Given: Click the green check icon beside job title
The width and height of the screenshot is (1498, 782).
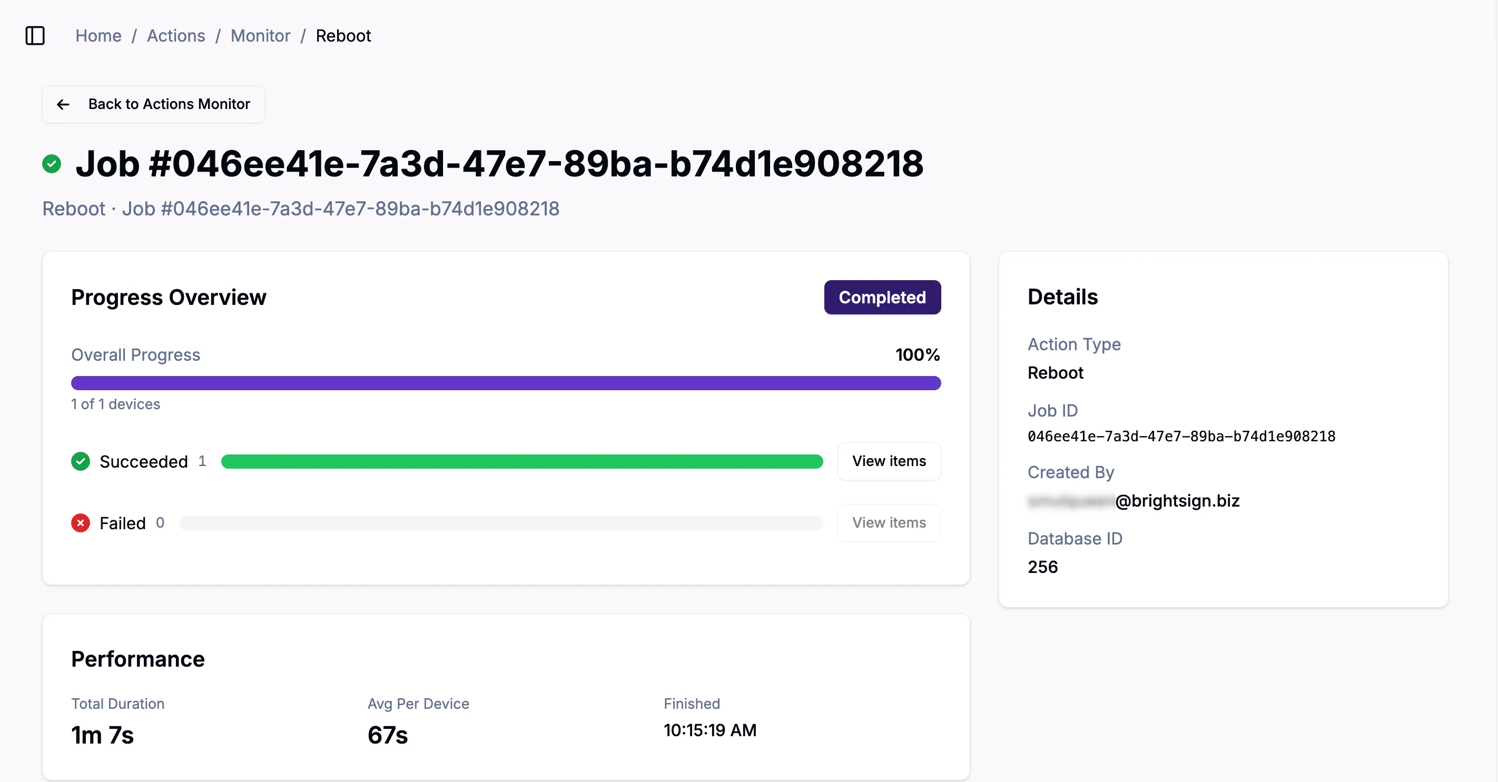Looking at the screenshot, I should click(52, 164).
